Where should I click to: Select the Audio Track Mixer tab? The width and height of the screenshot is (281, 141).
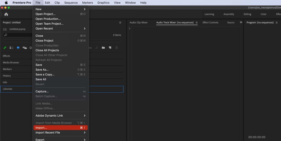coord(175,22)
